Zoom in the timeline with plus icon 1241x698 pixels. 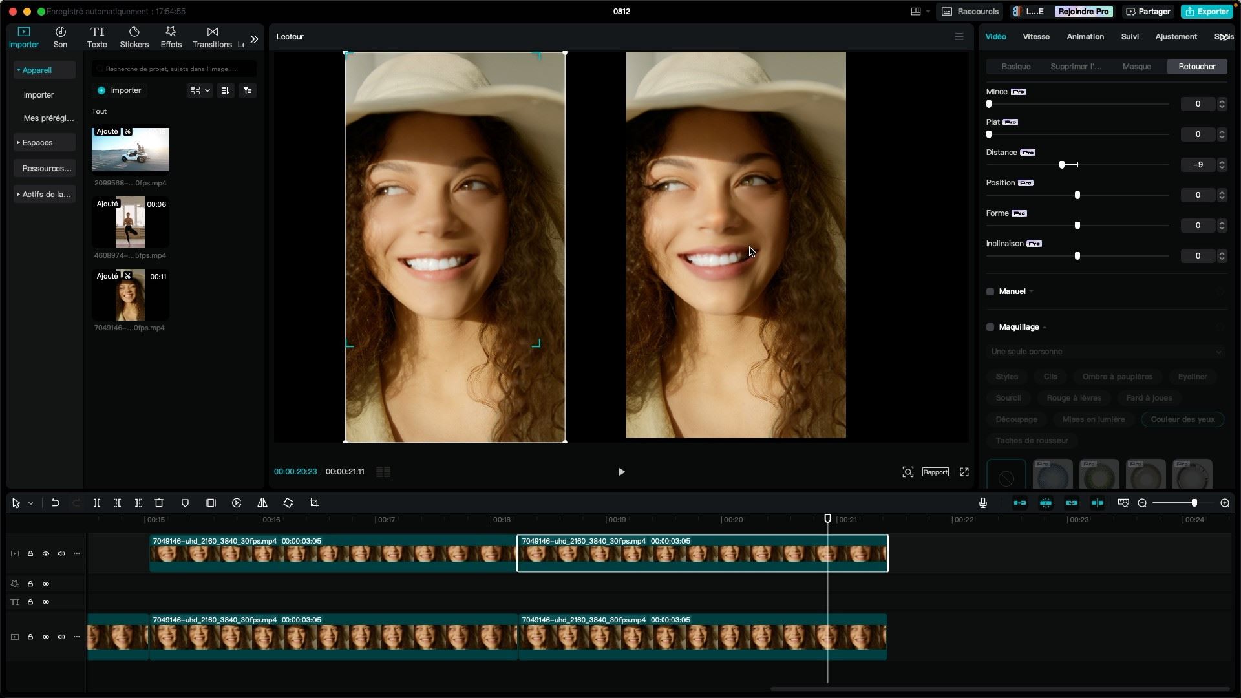[1225, 503]
